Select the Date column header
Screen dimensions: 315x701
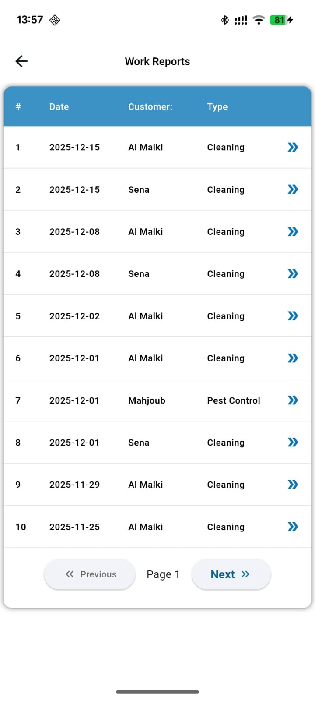coord(59,107)
